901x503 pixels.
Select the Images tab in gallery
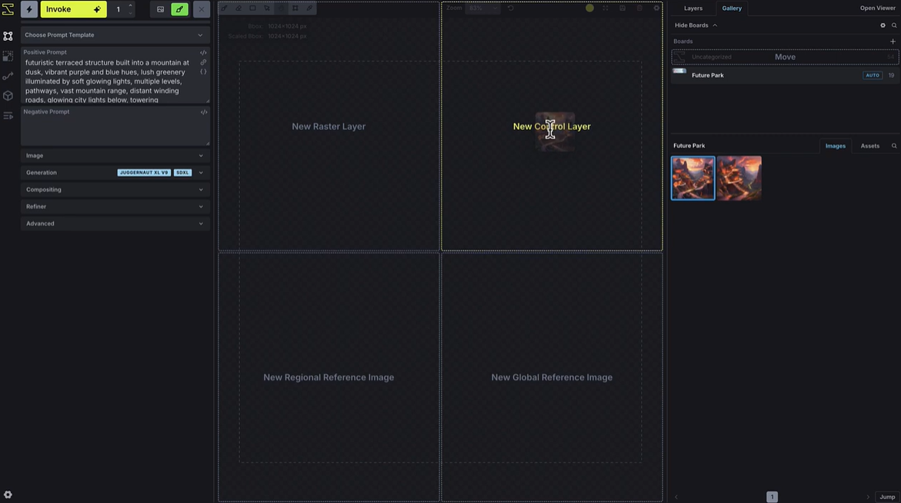point(835,146)
